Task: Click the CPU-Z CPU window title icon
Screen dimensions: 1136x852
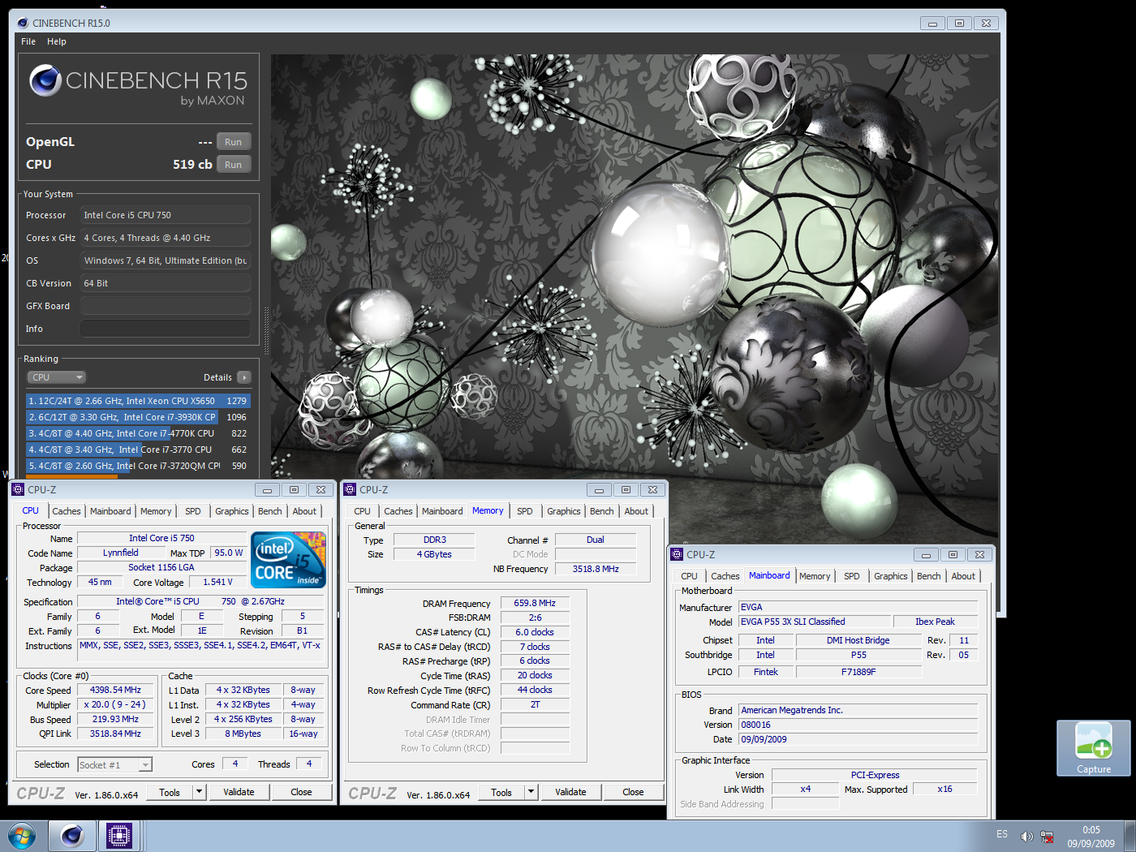Action: tap(19, 489)
